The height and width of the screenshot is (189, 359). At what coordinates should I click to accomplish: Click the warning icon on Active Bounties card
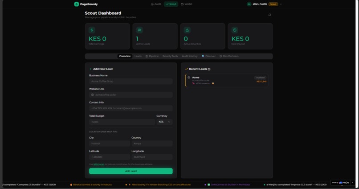[x=187, y=30]
